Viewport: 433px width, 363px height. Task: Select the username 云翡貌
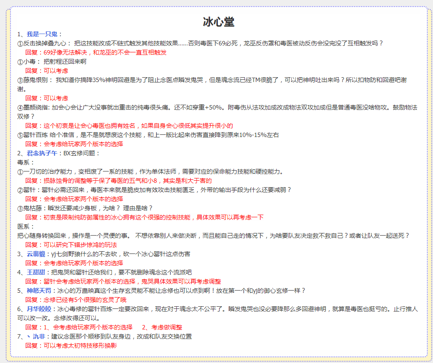(x=36, y=254)
